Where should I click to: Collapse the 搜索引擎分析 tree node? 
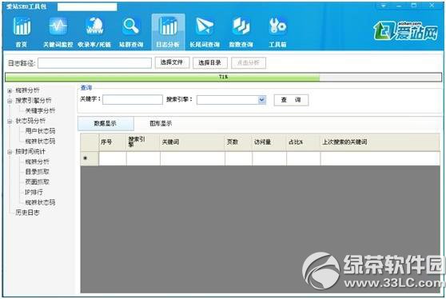coord(10,101)
